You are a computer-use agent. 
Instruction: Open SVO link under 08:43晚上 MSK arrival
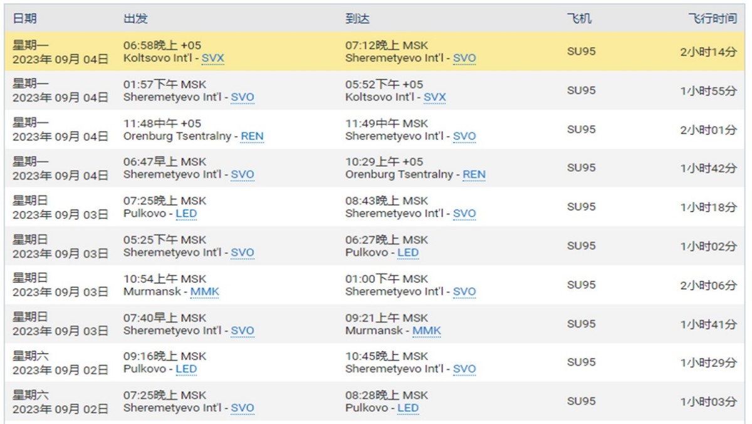[464, 213]
